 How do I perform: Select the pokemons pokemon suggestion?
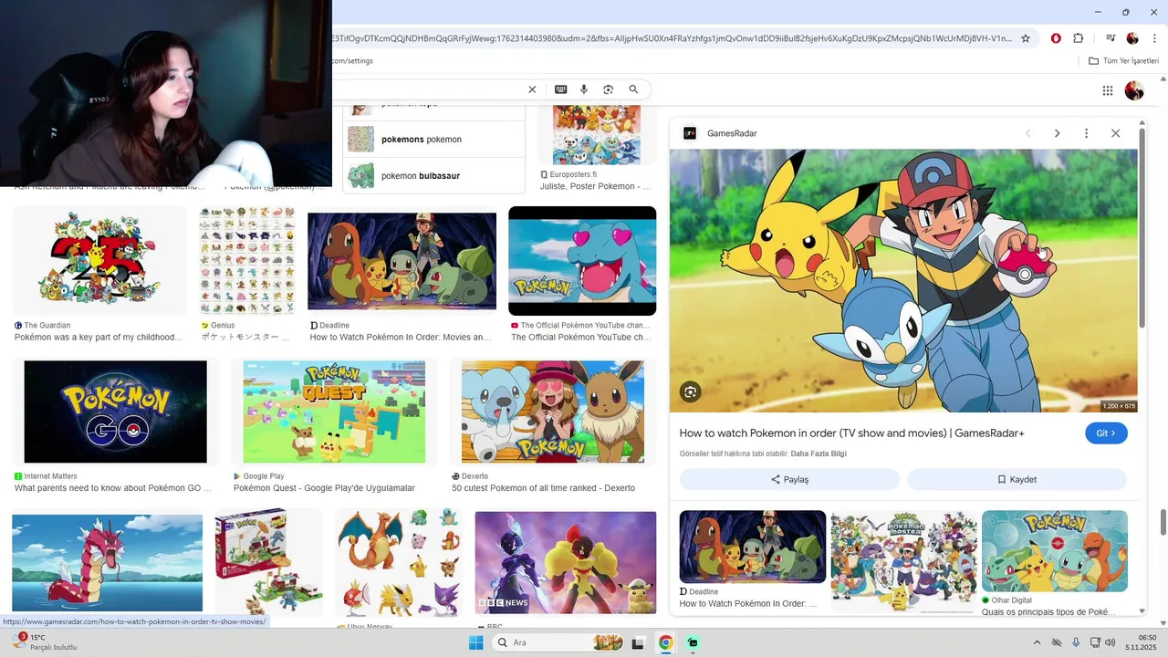(433, 140)
